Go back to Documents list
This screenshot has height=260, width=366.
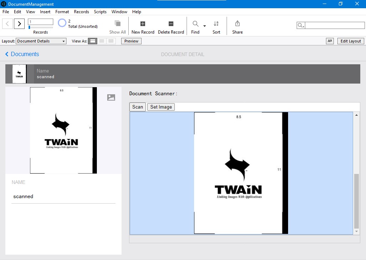(22, 54)
